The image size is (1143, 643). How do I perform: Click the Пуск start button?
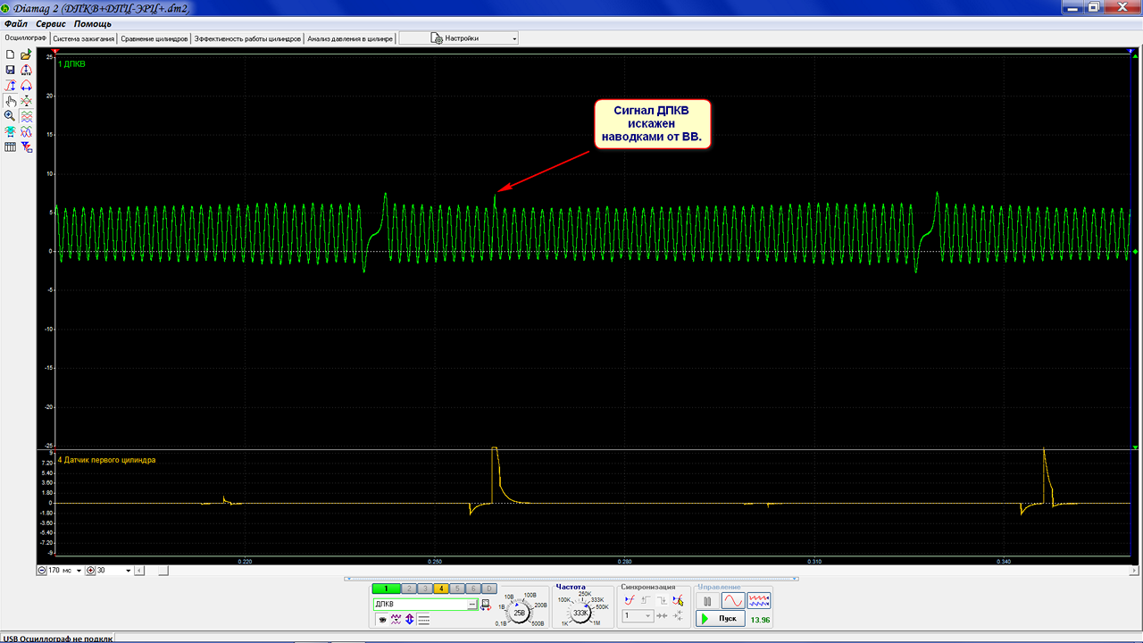[720, 618]
